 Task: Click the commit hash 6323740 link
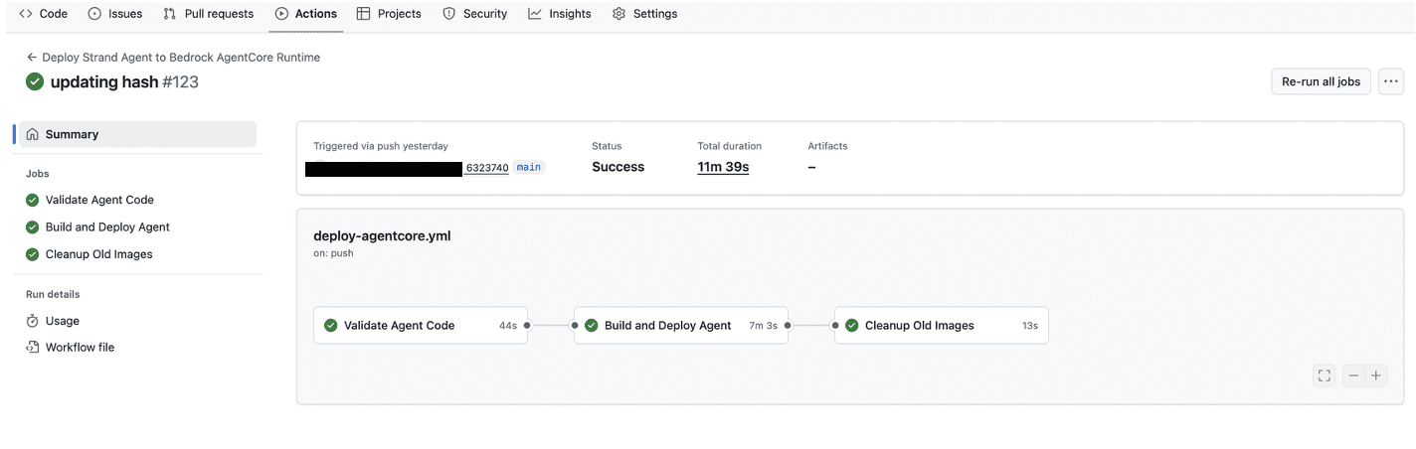[x=487, y=168]
